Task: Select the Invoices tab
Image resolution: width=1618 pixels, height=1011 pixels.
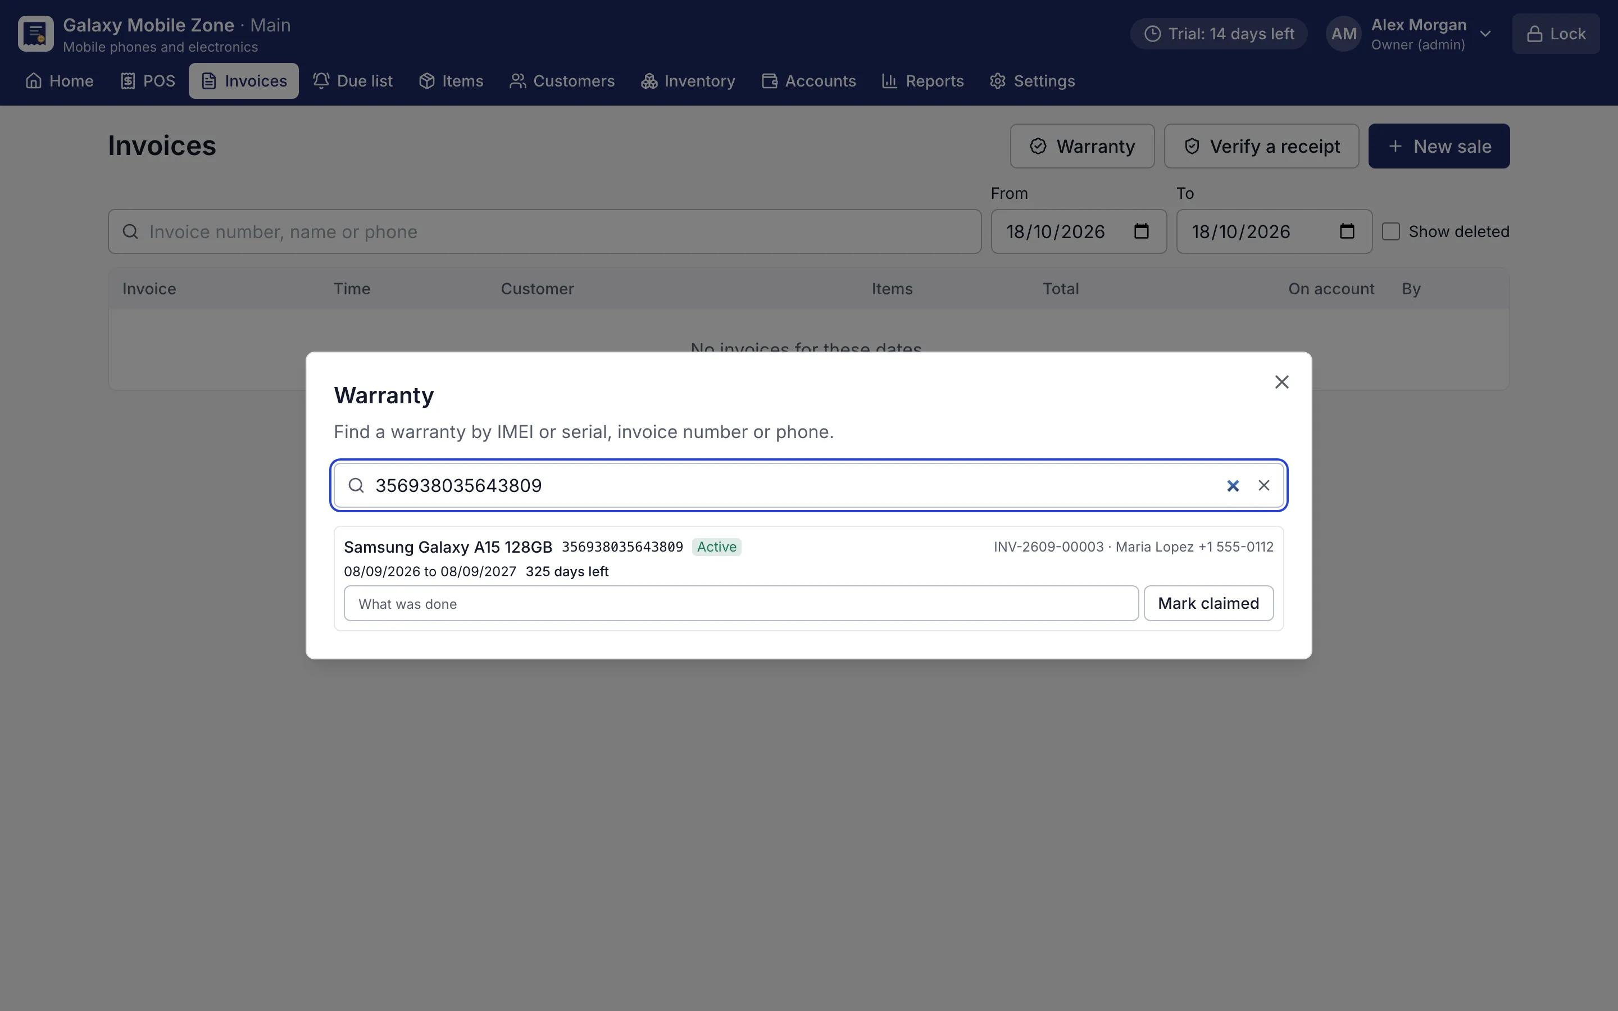Action: [243, 81]
